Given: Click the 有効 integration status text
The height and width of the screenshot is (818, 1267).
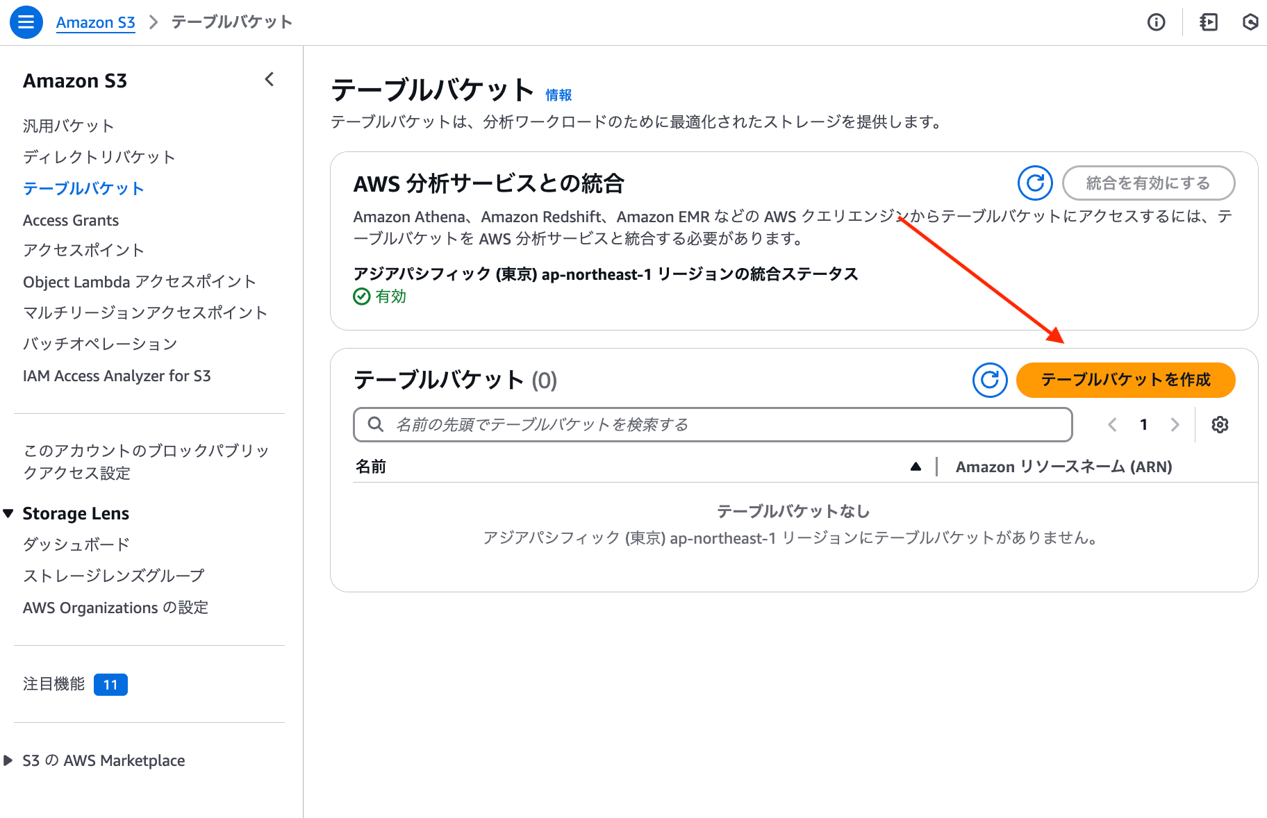Looking at the screenshot, I should coord(391,297).
